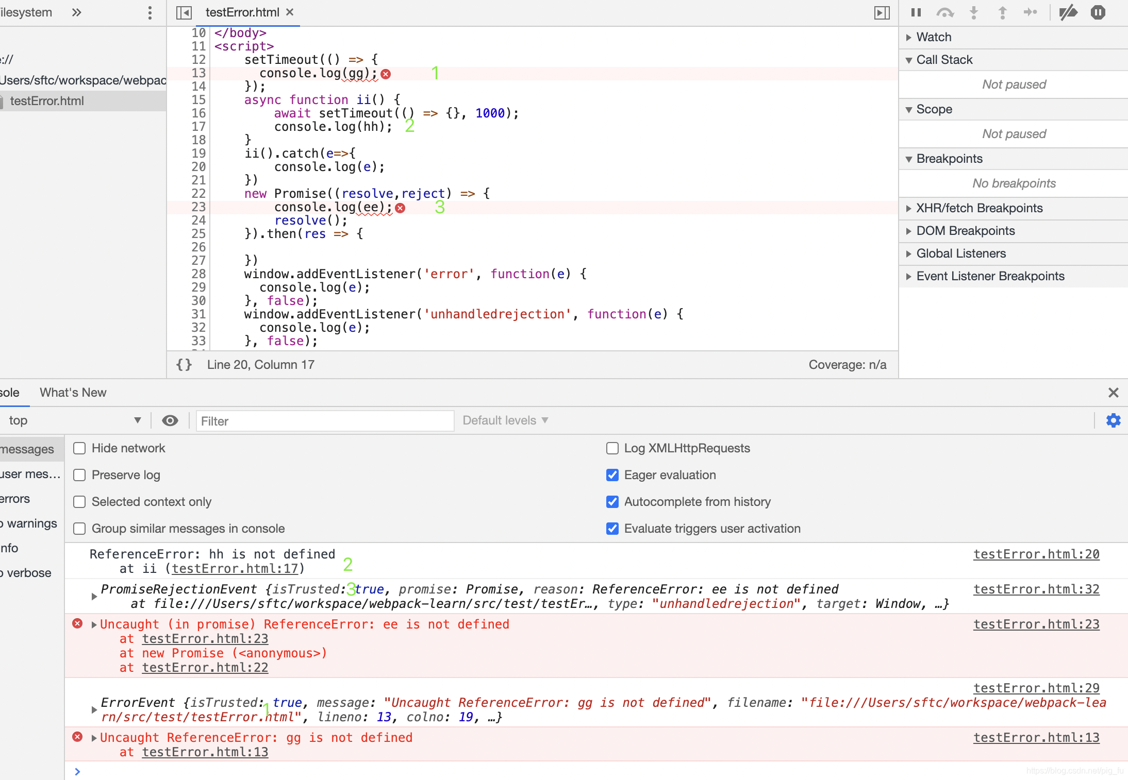Click the pause/resume debugger icon

915,12
